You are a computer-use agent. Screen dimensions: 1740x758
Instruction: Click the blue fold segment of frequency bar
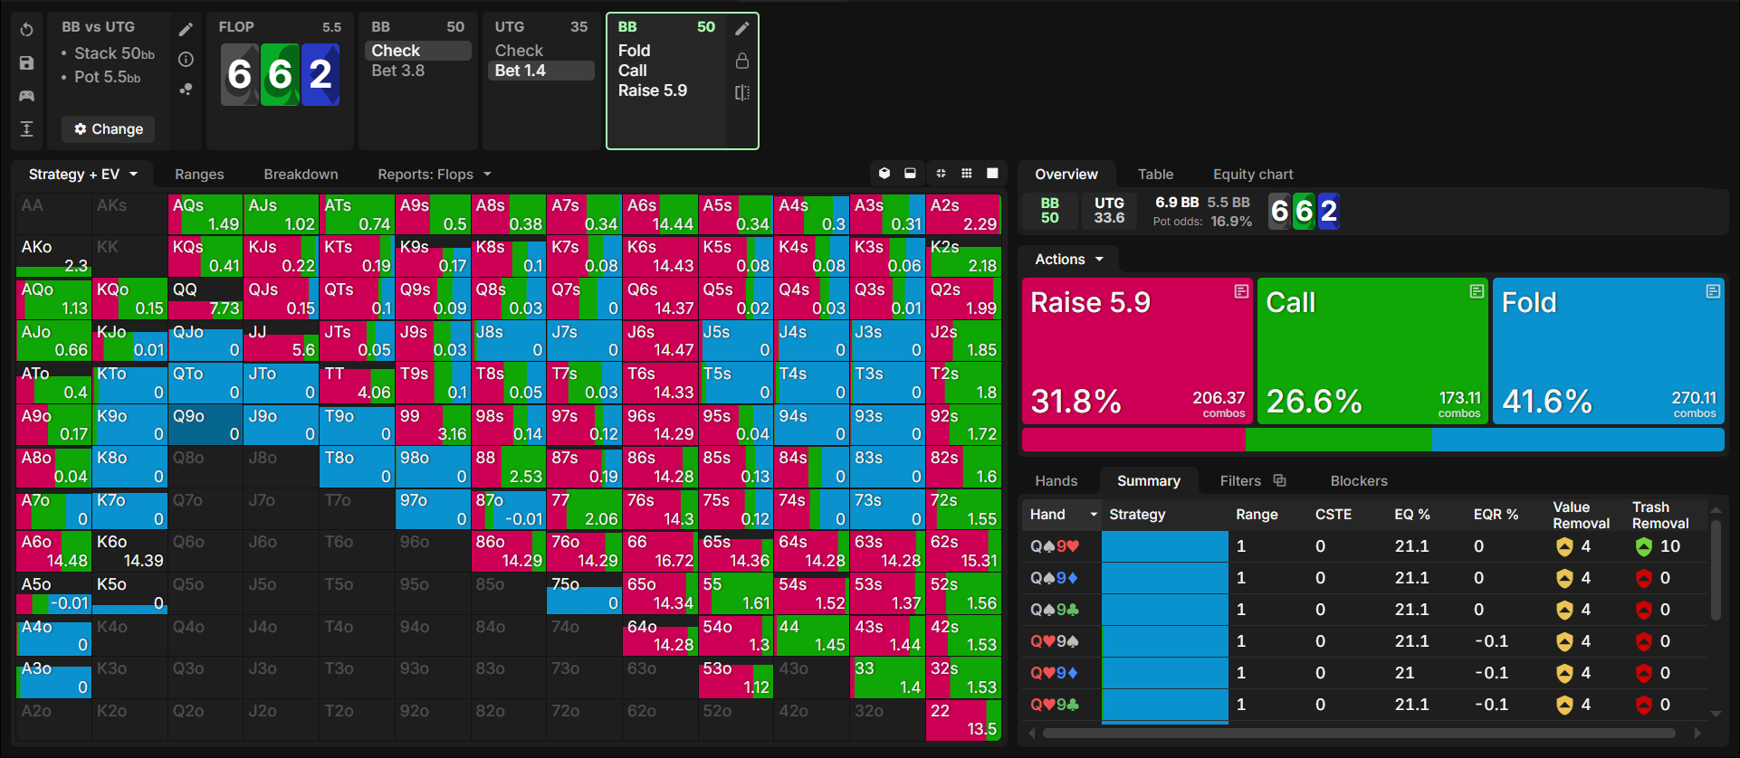coord(1578,441)
